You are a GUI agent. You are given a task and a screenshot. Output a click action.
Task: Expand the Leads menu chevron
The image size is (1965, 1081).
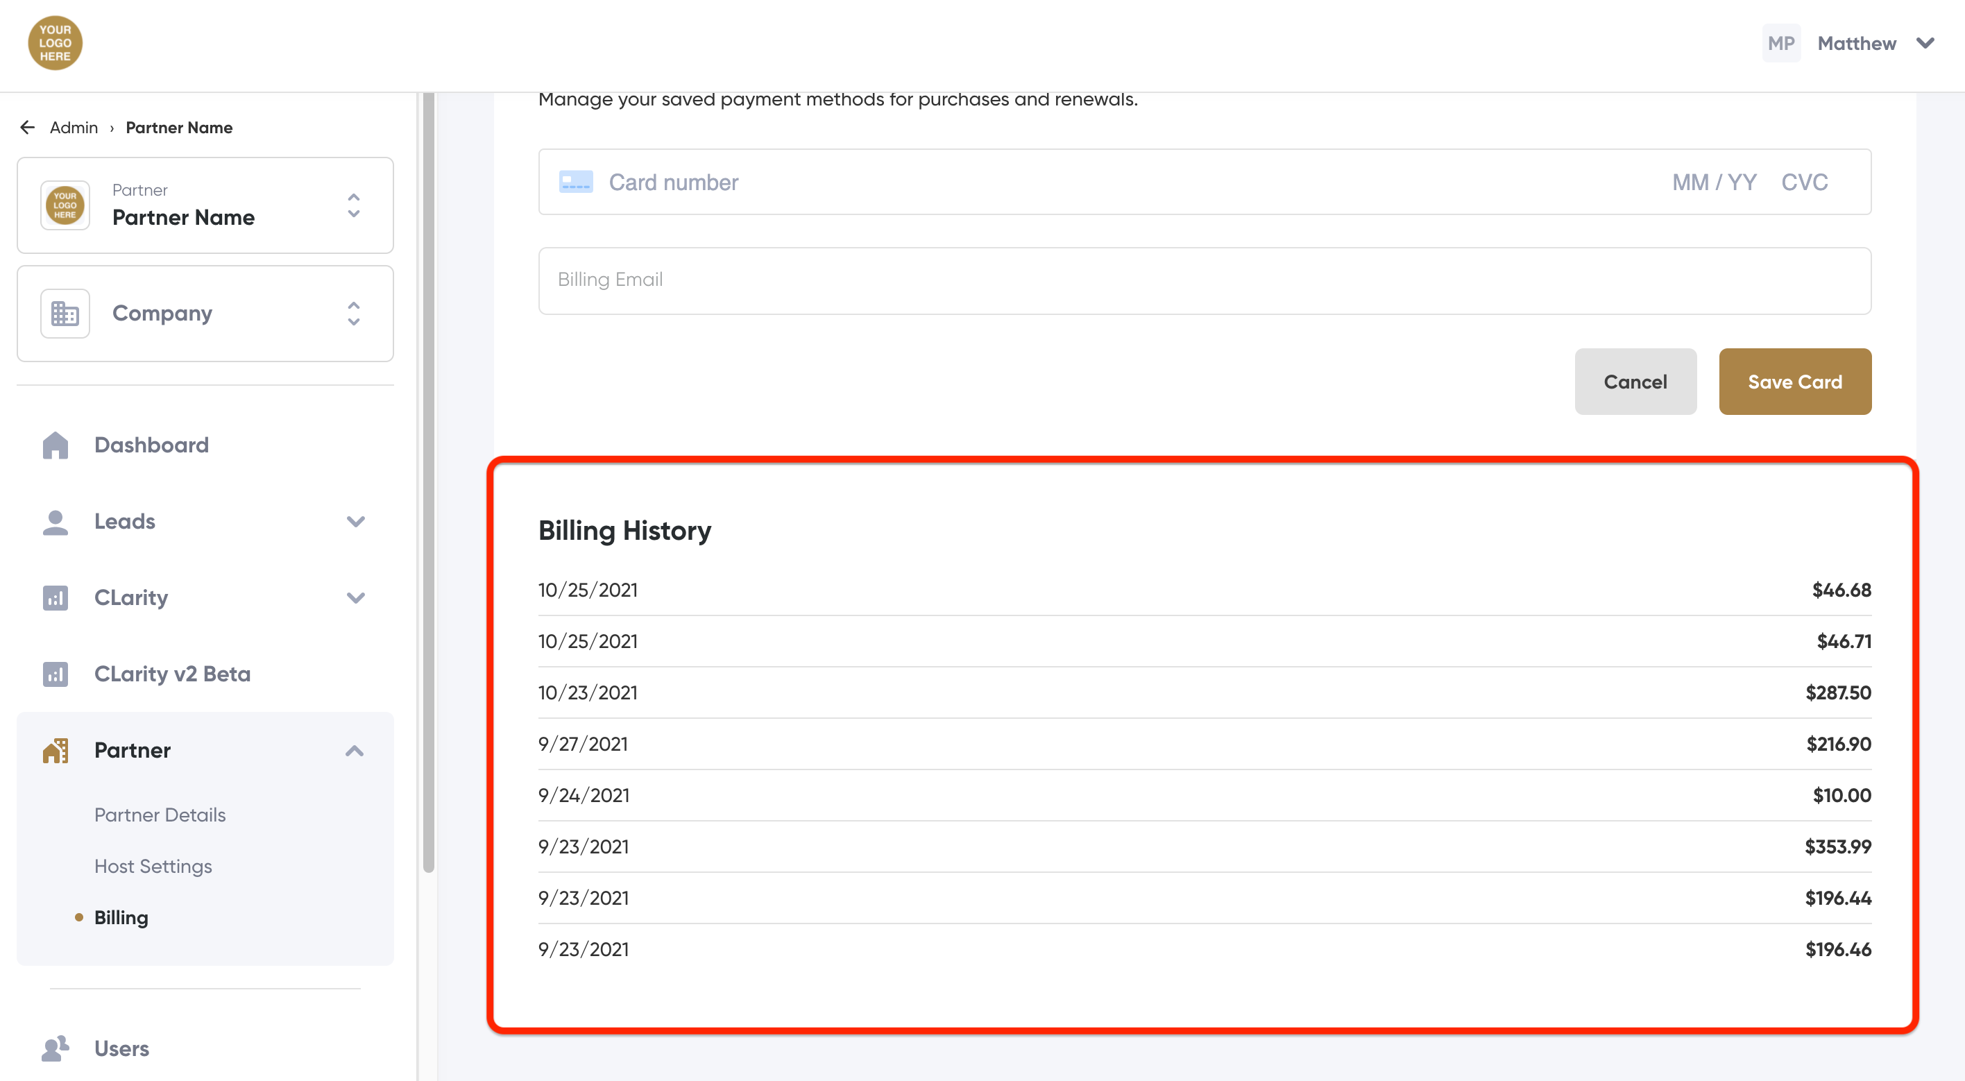tap(355, 522)
